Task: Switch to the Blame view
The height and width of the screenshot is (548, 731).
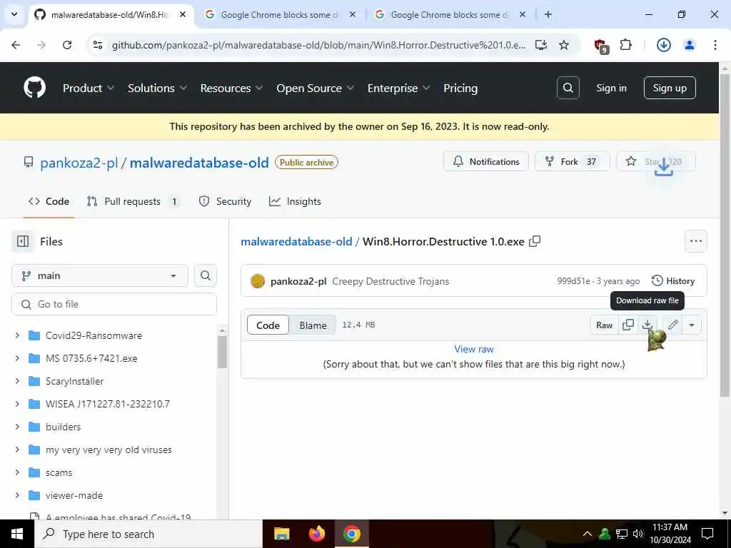Action: [313, 325]
